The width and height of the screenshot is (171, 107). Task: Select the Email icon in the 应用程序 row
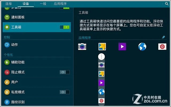[162, 47]
